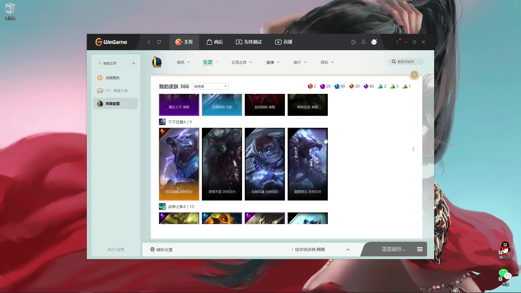Click the orange gem icon showing 30

click(351, 86)
